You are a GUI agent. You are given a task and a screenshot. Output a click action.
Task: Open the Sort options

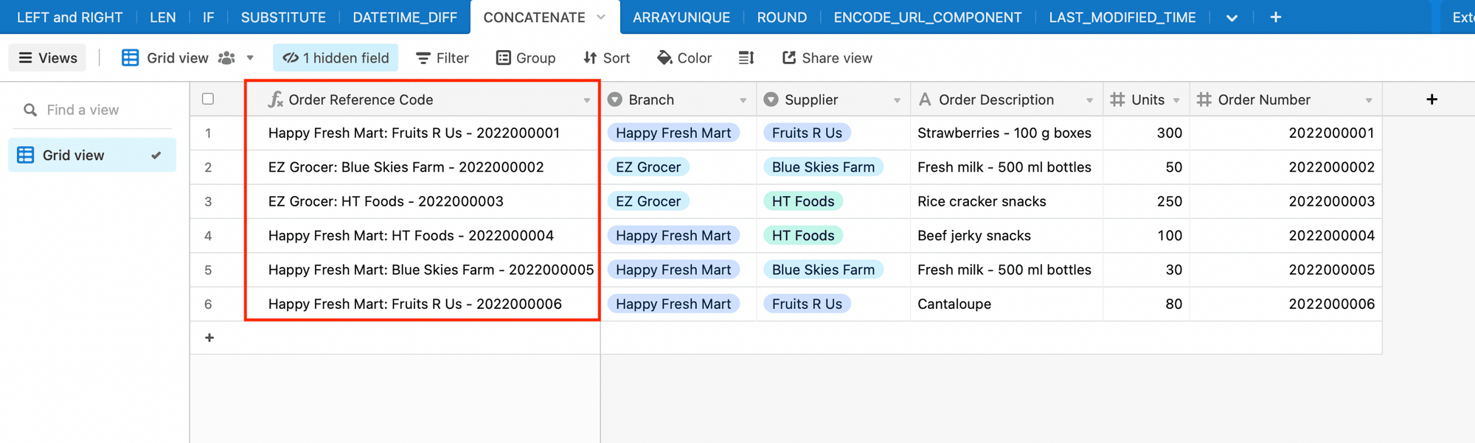(606, 57)
